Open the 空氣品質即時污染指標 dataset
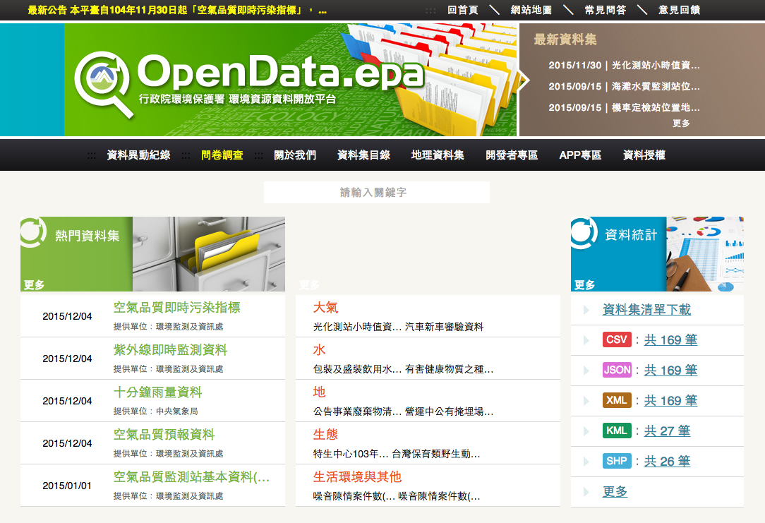 176,307
